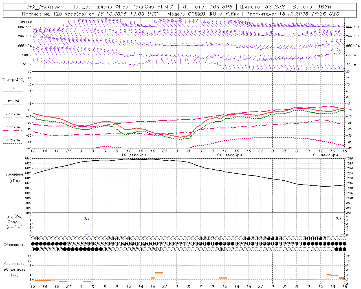Click the Ветер panel label
Screen dimensions: 361x289
pyautogui.click(x=26, y=21)
